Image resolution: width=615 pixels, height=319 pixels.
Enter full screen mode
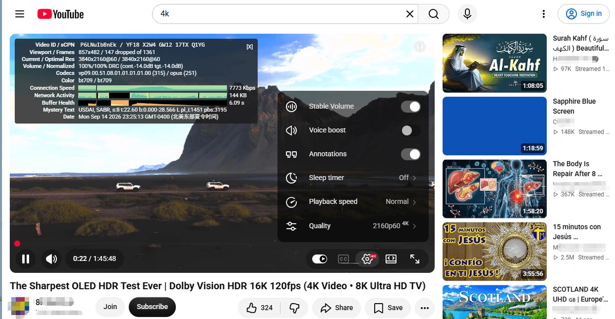pos(415,259)
